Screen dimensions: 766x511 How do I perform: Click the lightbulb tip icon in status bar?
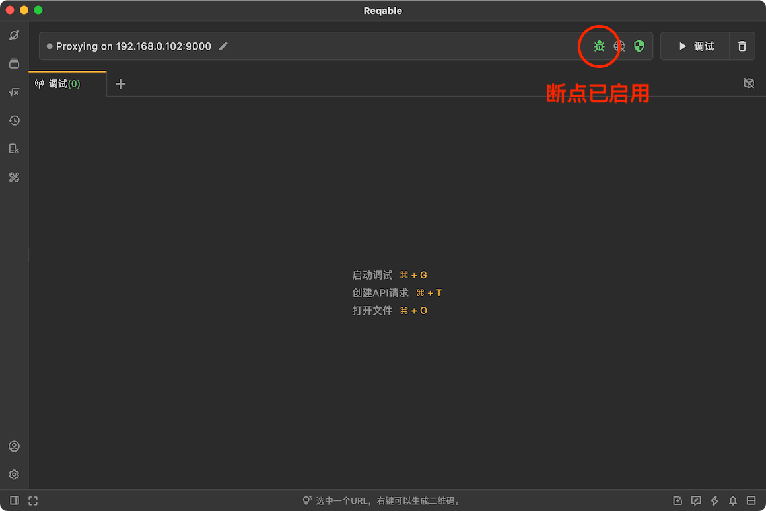click(307, 500)
